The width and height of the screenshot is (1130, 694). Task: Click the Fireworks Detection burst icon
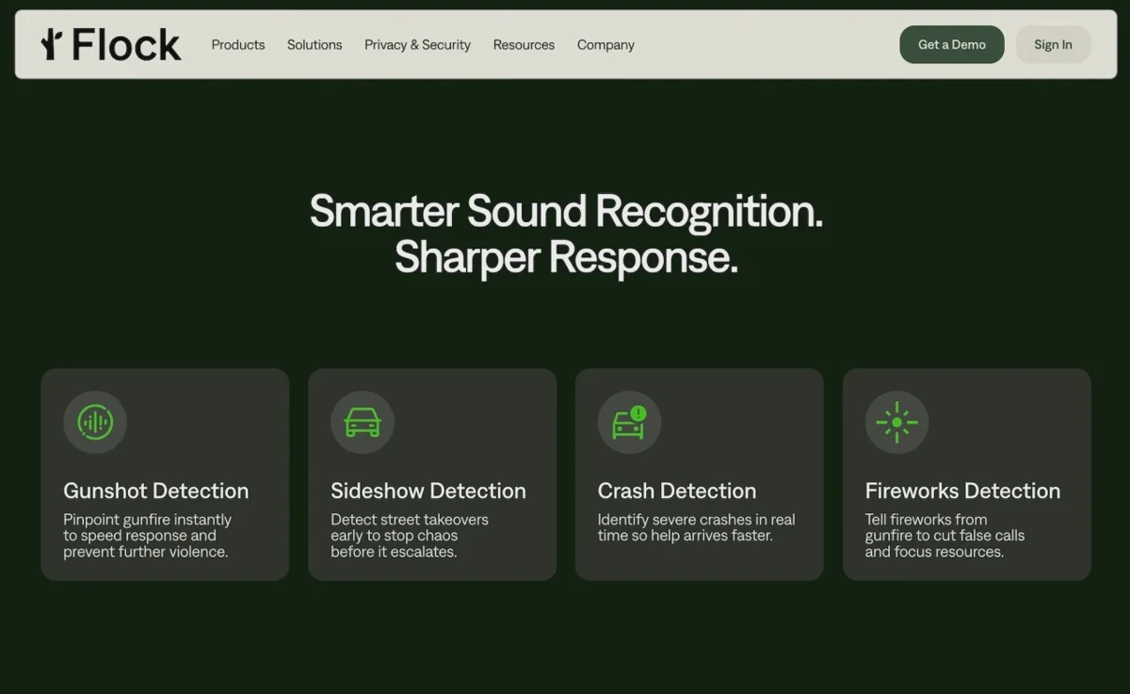(x=896, y=423)
